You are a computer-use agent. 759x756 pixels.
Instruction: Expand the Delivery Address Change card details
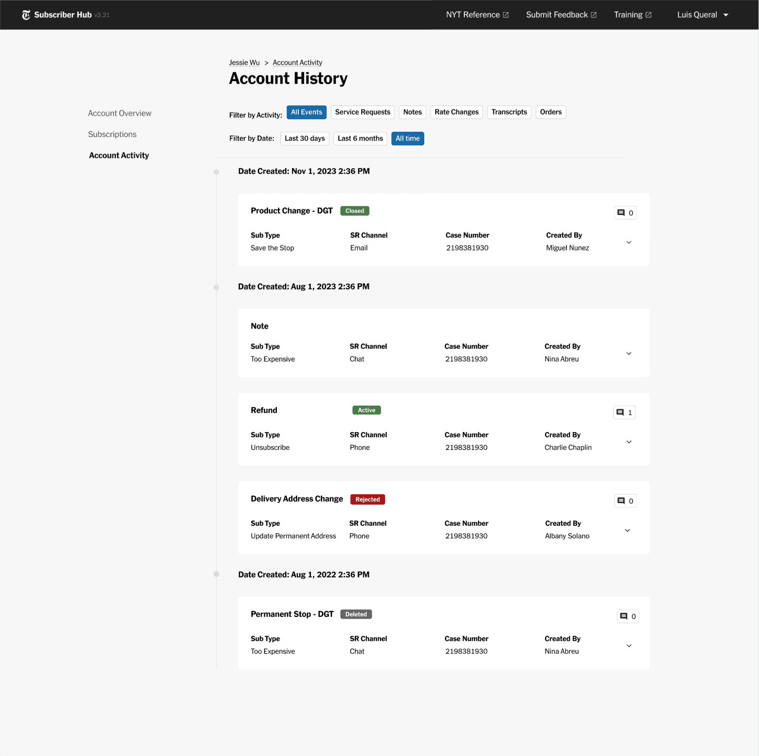click(627, 531)
